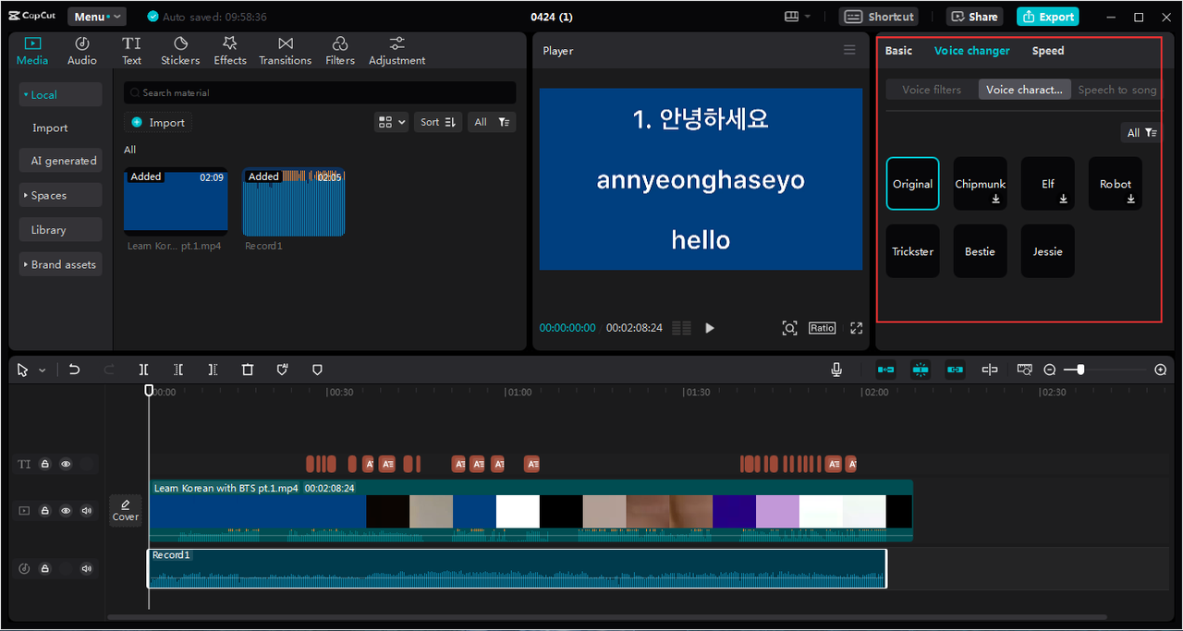Open the Text panel
1183x631 pixels.
[x=131, y=51]
